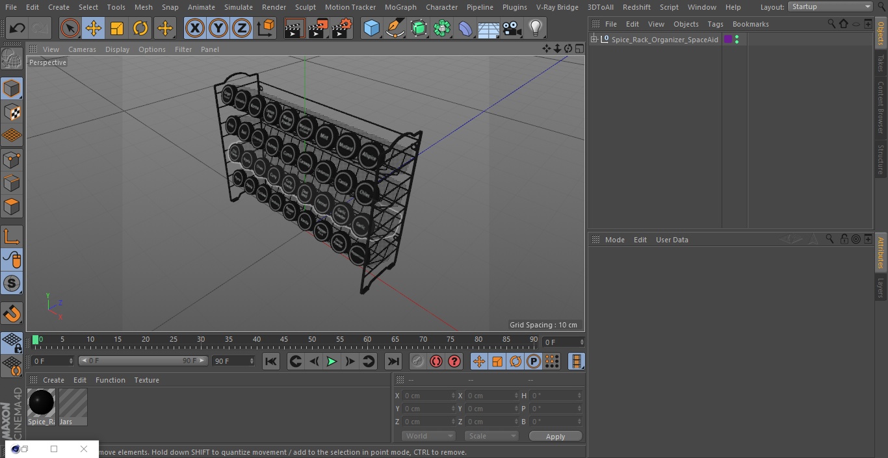Toggle X axis lock
Viewport: 888px width, 458px height.
coord(194,28)
